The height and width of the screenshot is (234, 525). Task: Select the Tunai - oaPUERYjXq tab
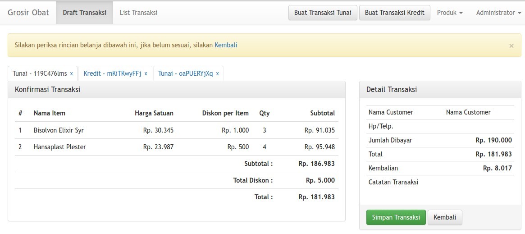click(185, 73)
